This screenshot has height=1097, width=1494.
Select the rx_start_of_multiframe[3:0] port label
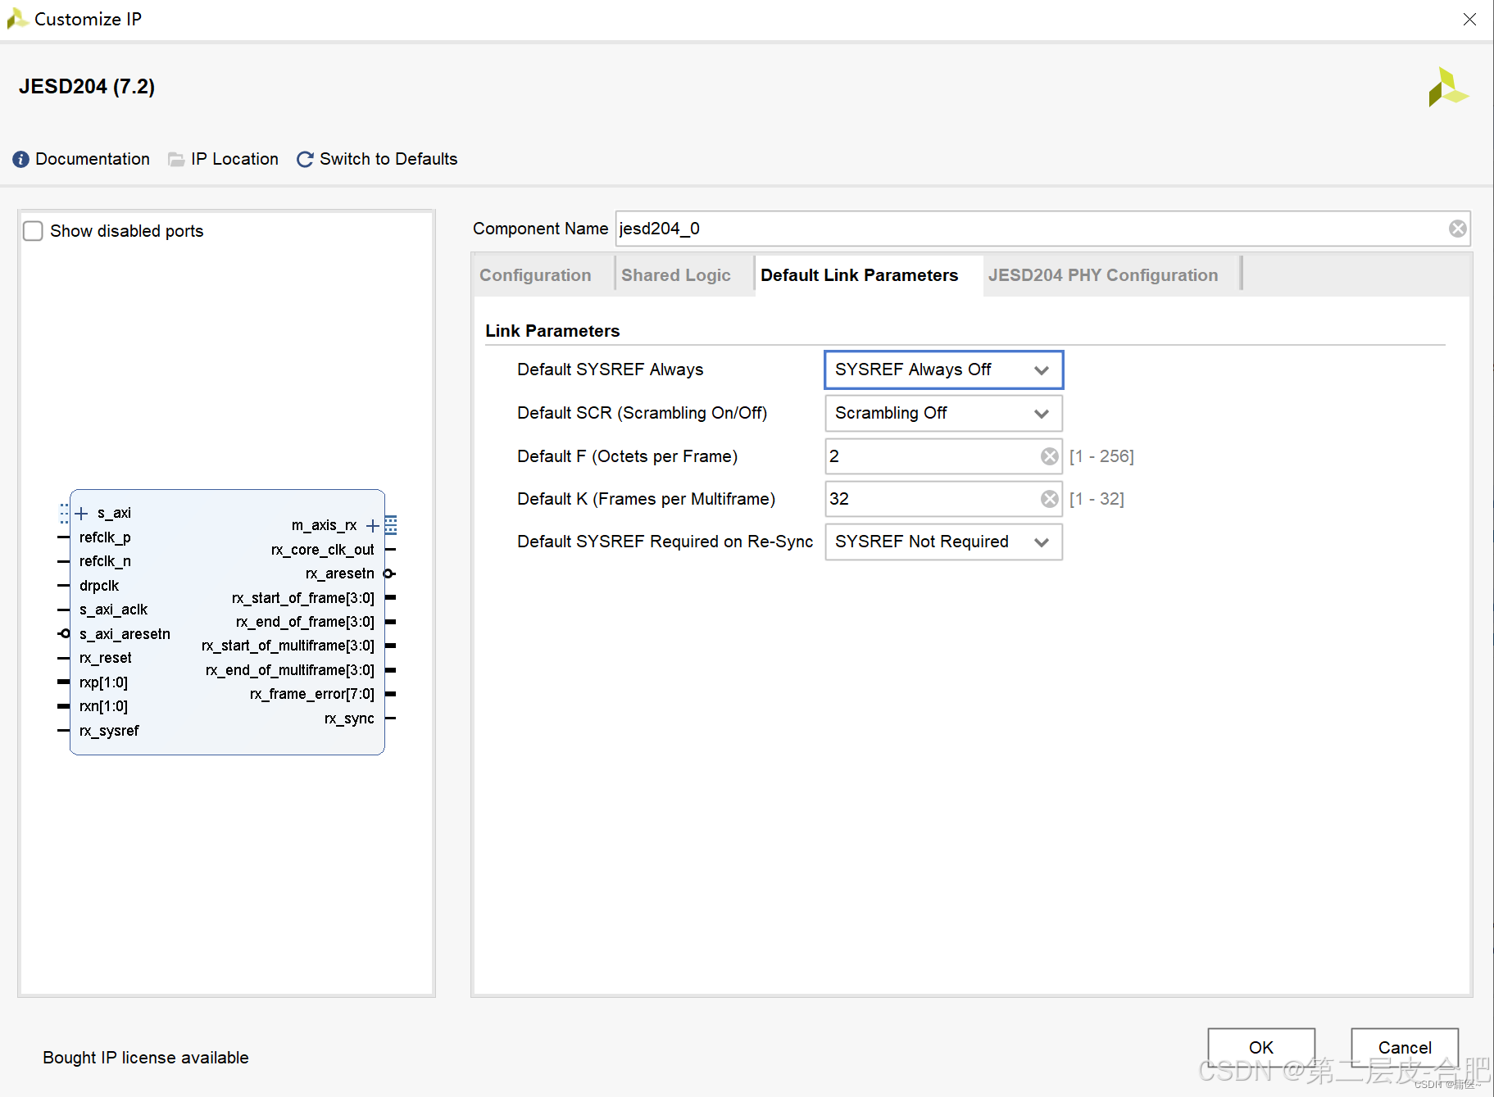(x=288, y=646)
